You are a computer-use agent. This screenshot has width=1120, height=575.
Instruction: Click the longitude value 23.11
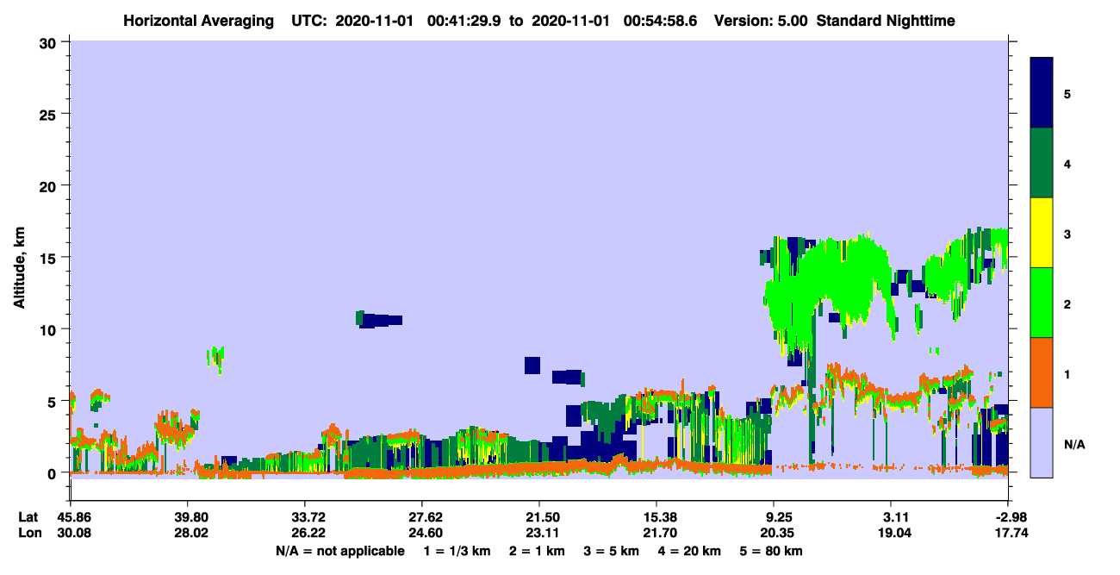coord(538,533)
